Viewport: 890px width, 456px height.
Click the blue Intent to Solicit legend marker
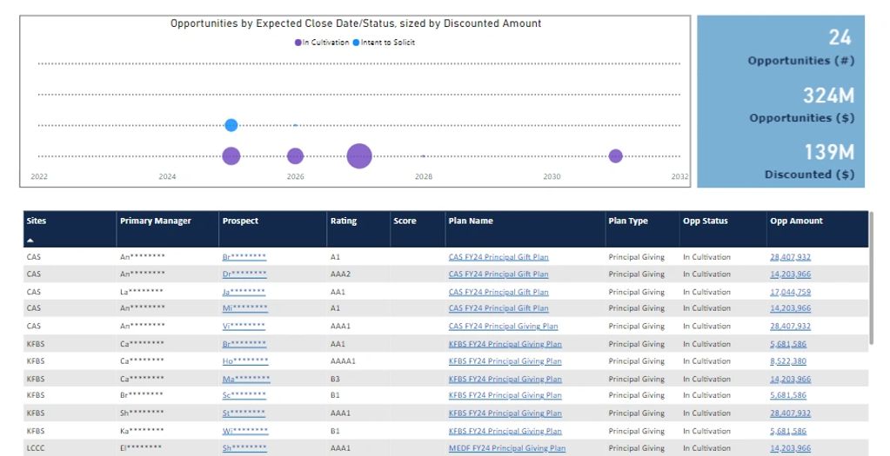(x=356, y=43)
